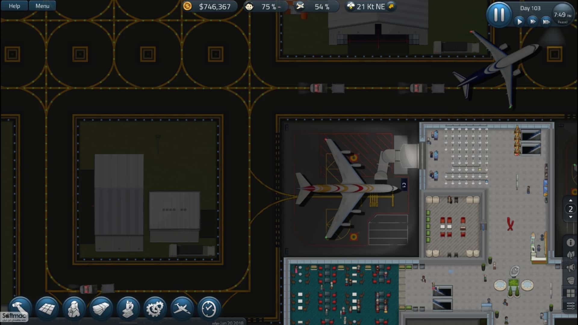Open the Menu
The width and height of the screenshot is (578, 325).
tap(42, 5)
